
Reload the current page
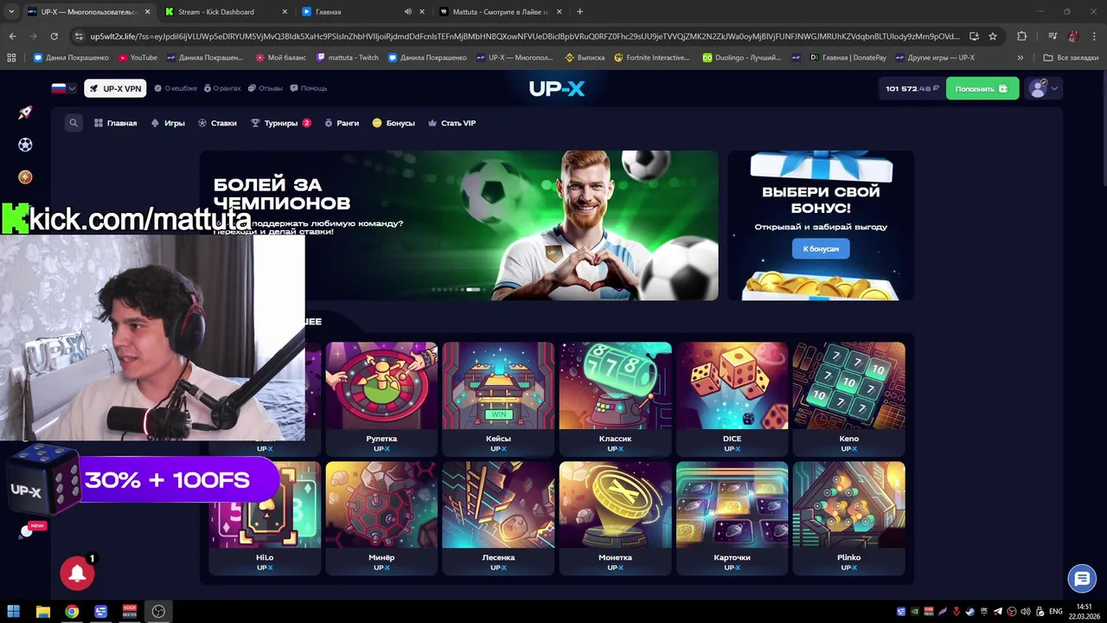coord(54,36)
